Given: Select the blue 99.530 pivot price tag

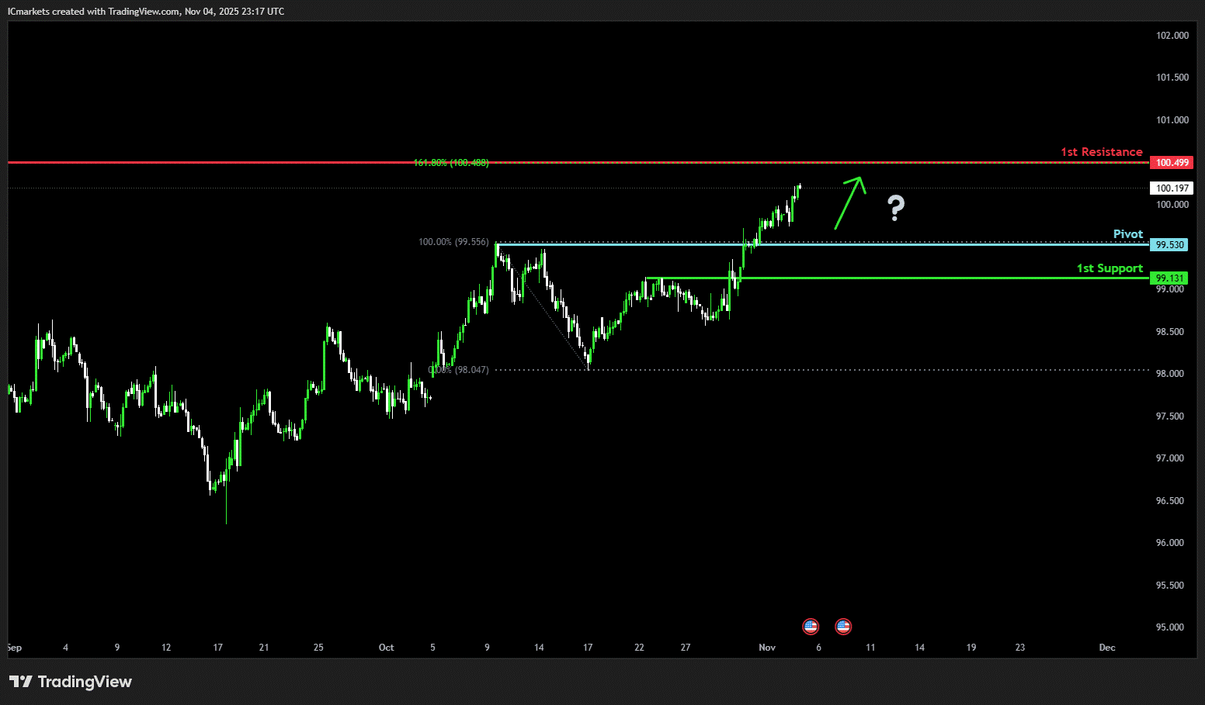Looking at the screenshot, I should (1169, 245).
